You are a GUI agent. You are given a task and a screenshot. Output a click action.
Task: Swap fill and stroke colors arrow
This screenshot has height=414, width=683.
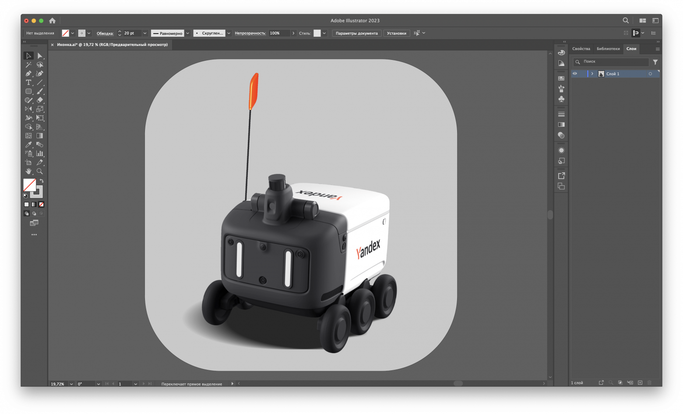tap(42, 181)
